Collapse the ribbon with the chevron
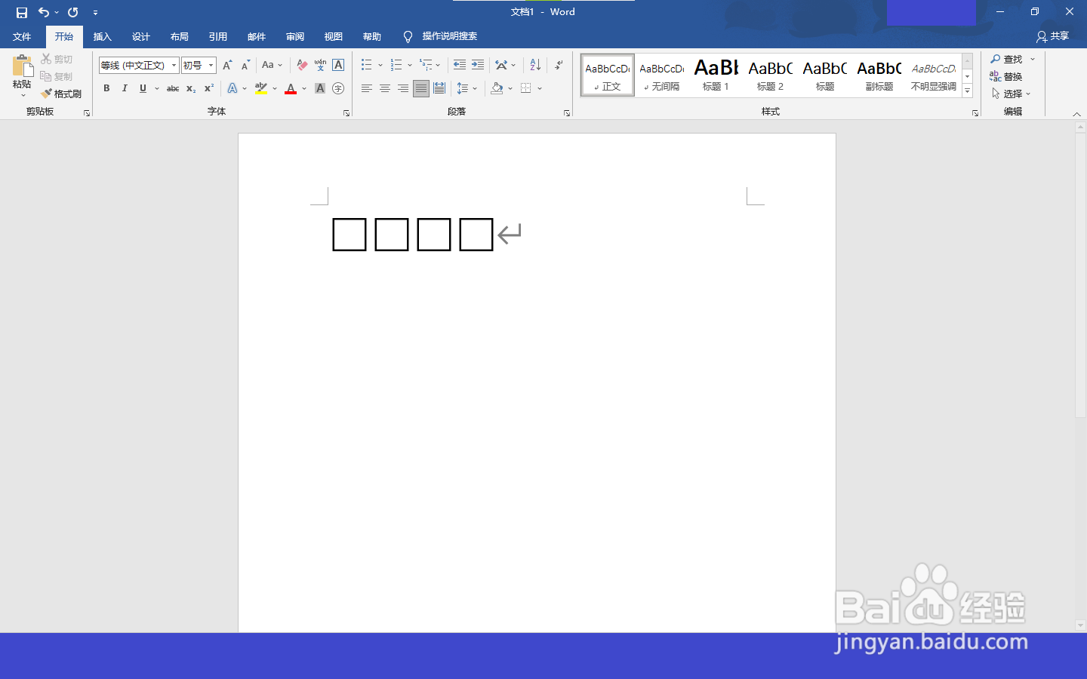The height and width of the screenshot is (679, 1087). coord(1076,114)
